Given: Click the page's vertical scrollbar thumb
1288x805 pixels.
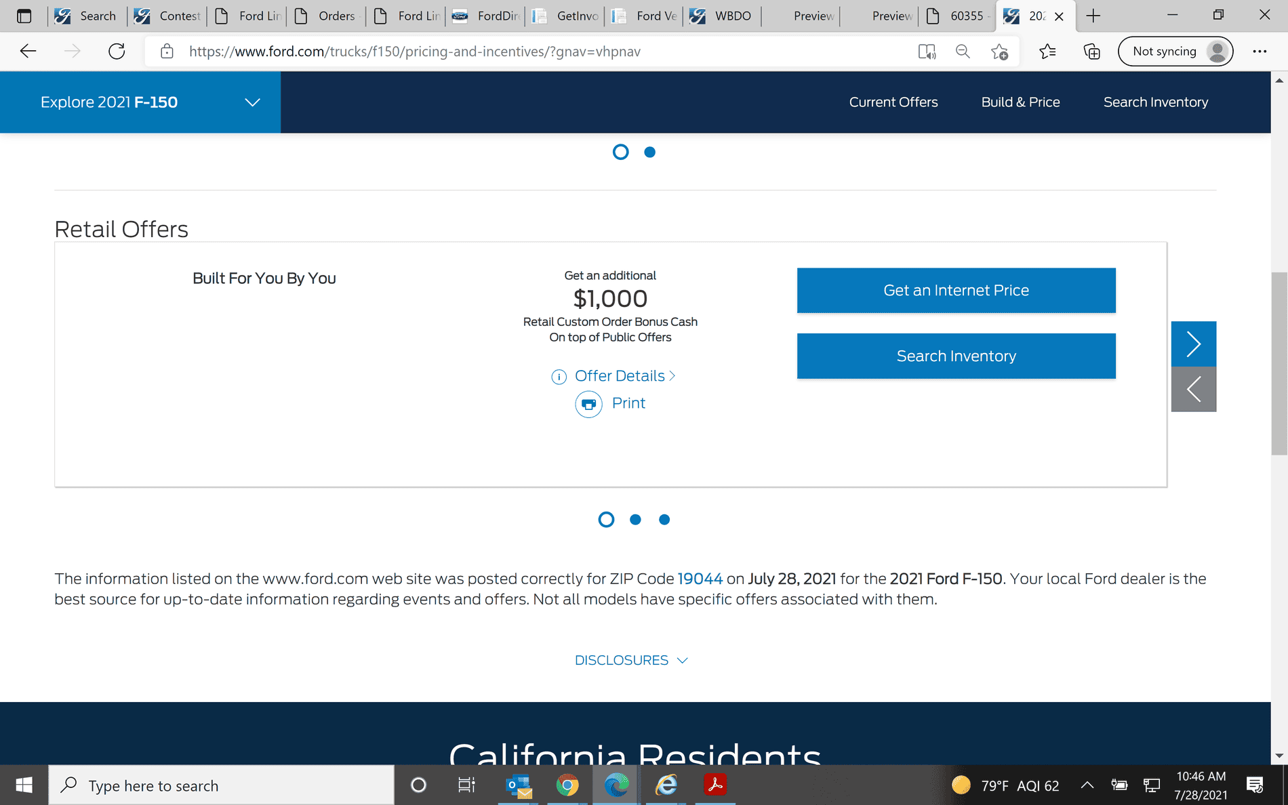Looking at the screenshot, I should pyautogui.click(x=1279, y=364).
